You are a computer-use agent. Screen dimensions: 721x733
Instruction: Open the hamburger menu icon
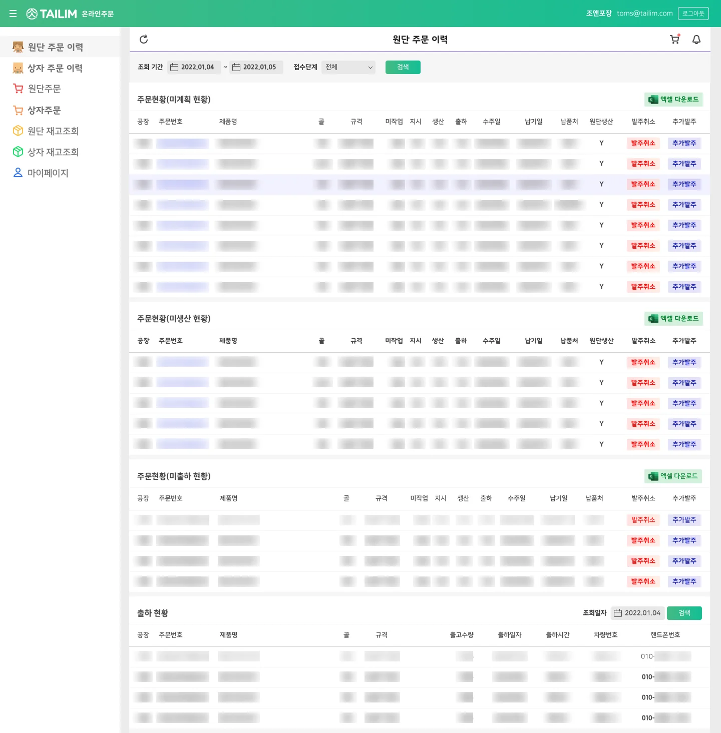[x=13, y=14]
